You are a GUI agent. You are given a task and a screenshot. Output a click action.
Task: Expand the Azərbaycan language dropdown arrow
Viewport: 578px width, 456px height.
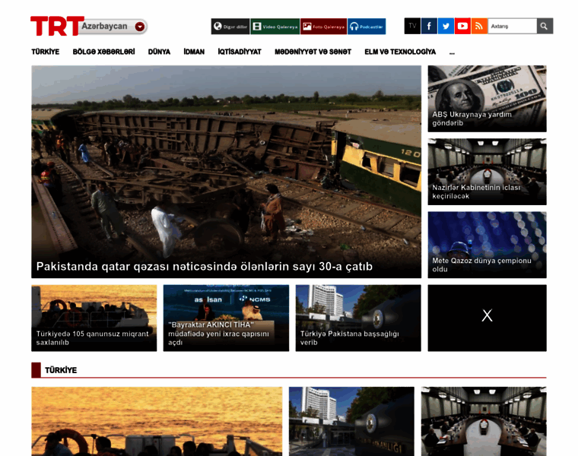(140, 27)
